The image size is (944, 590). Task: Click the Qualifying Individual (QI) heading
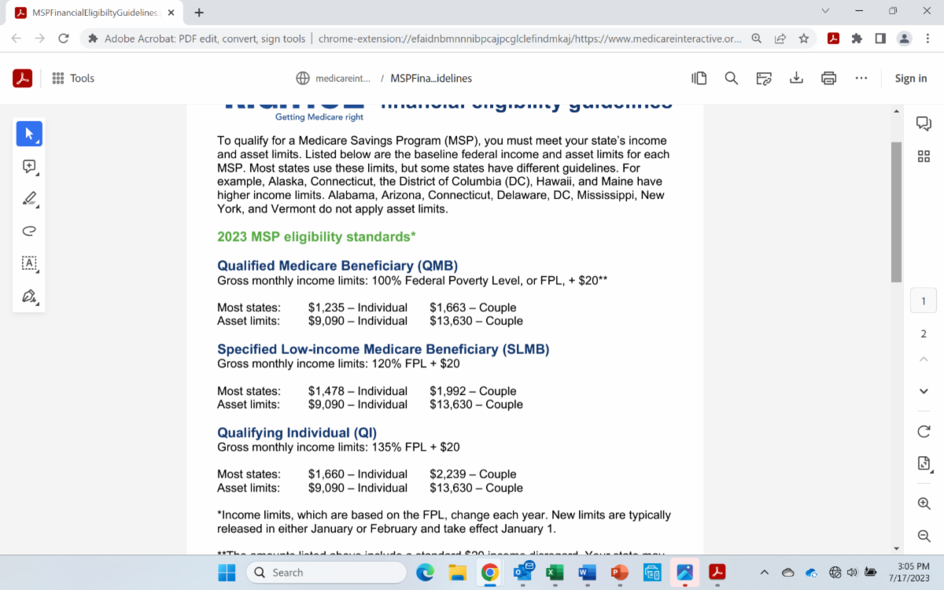297,433
